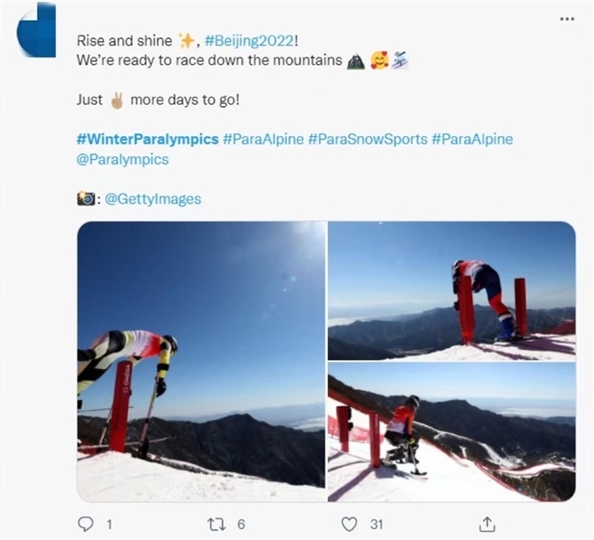Image resolution: width=594 pixels, height=540 pixels.
Task: Open the #Beijing2022 hashtag
Action: tap(249, 40)
